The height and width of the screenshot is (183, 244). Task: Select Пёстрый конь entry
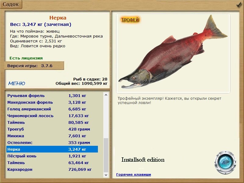(x=52, y=156)
